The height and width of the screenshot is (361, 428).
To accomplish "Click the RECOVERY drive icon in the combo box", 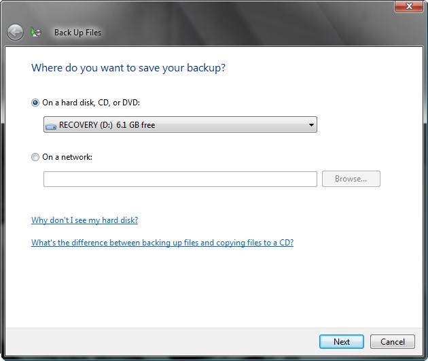I will coord(51,125).
